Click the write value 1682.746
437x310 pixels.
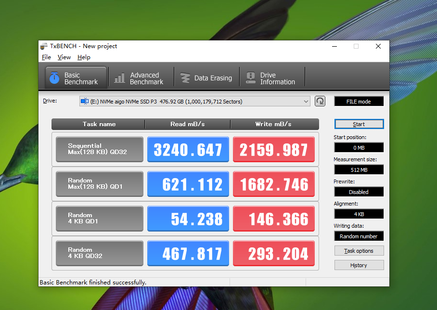pos(274,184)
